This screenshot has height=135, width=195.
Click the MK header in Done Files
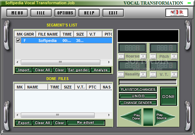(20, 87)
